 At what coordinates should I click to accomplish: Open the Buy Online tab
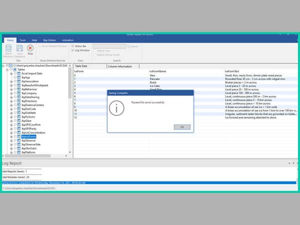49,40
